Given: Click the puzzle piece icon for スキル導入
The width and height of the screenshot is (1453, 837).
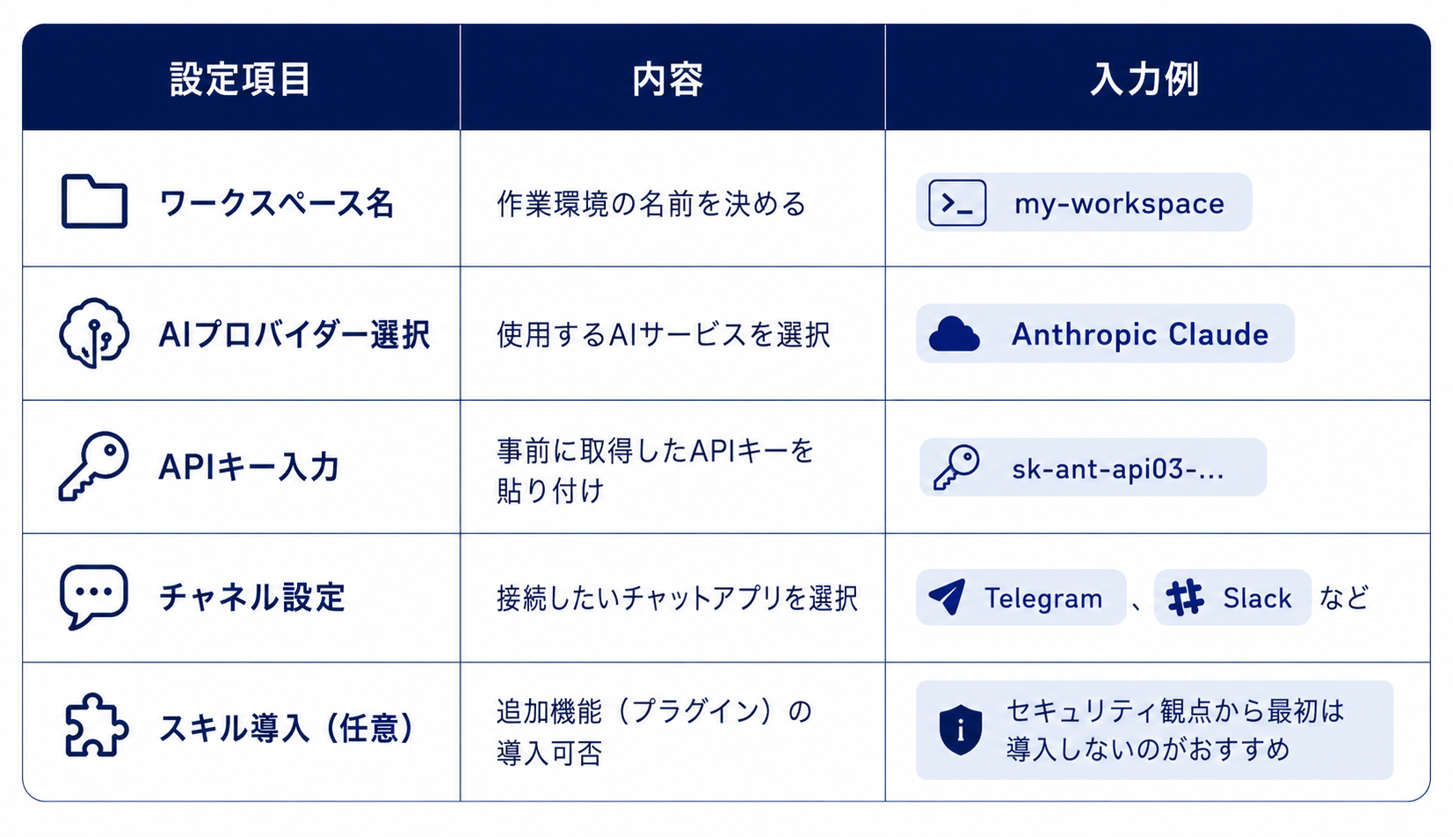Looking at the screenshot, I should (x=96, y=726).
